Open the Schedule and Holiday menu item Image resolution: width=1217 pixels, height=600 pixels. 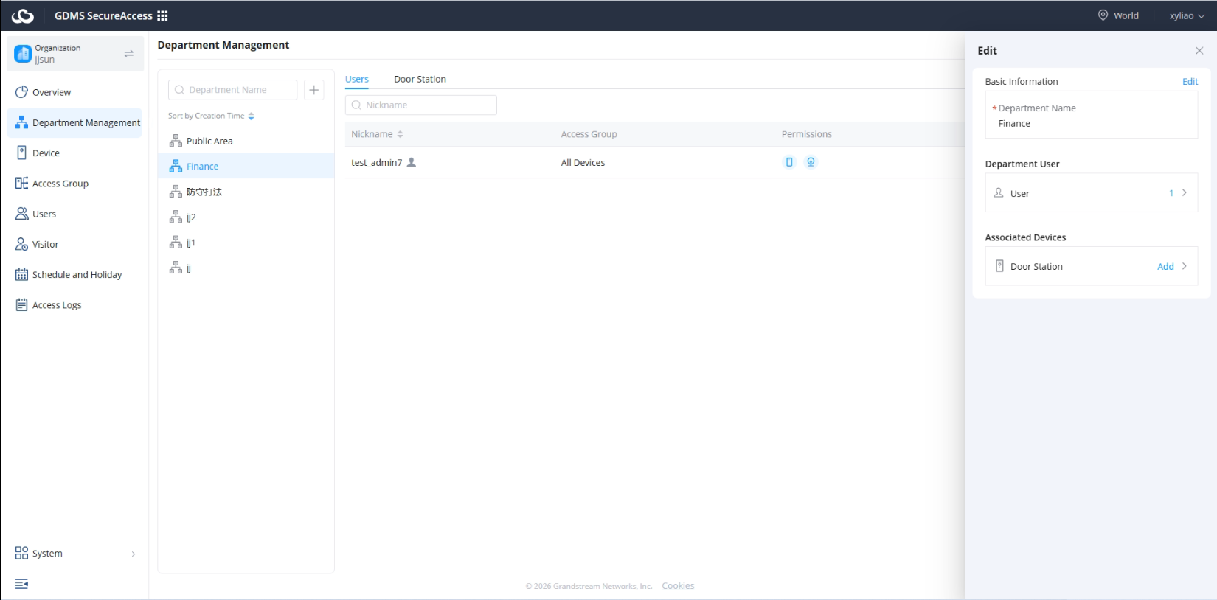[74, 274]
